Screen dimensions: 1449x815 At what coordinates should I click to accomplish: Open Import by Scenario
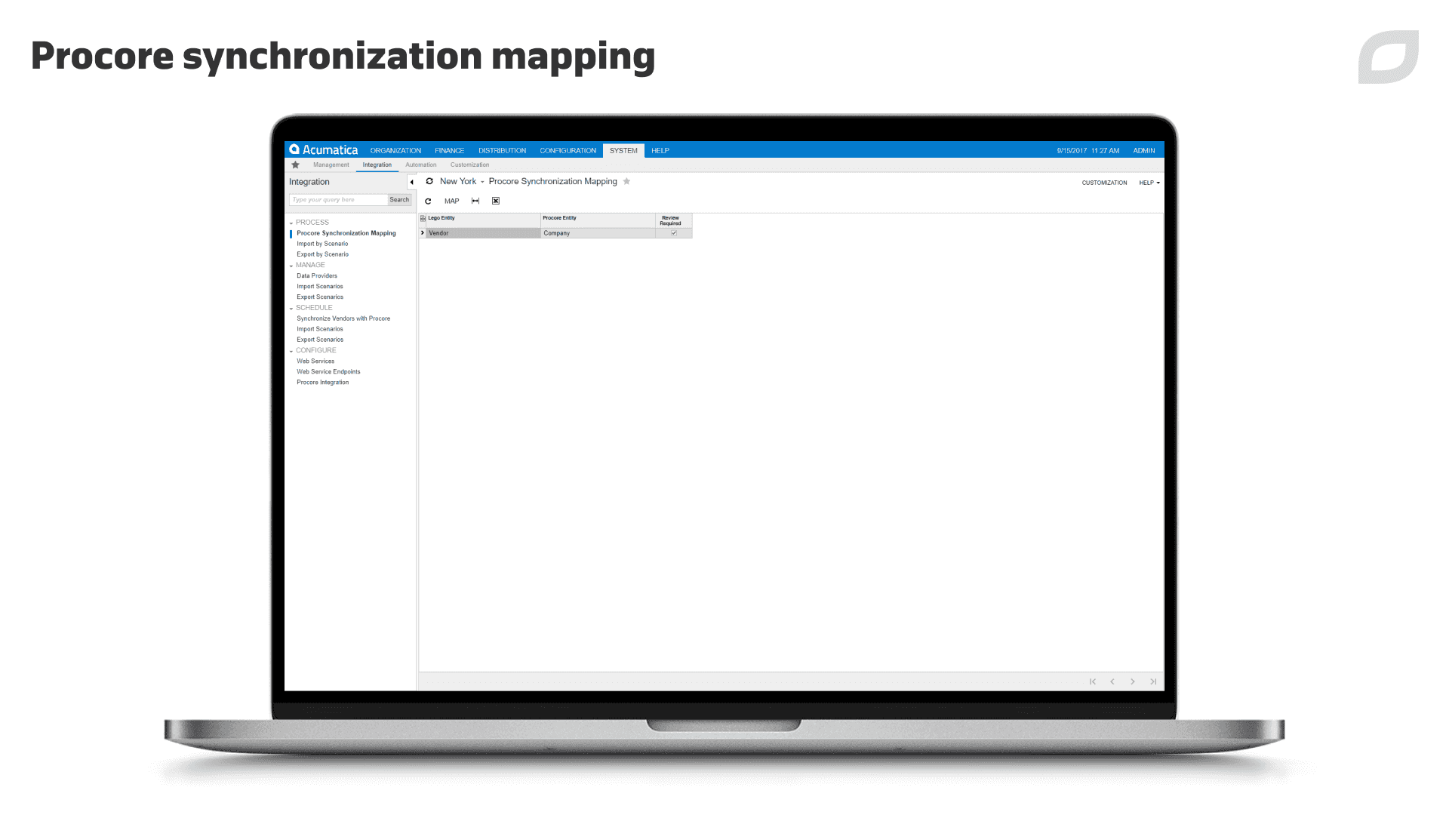coord(322,244)
